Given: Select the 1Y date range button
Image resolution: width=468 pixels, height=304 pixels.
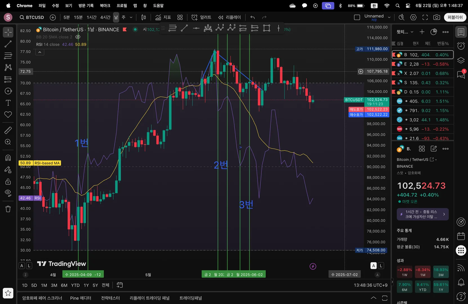Looking at the screenshot, I should pos(86,285).
